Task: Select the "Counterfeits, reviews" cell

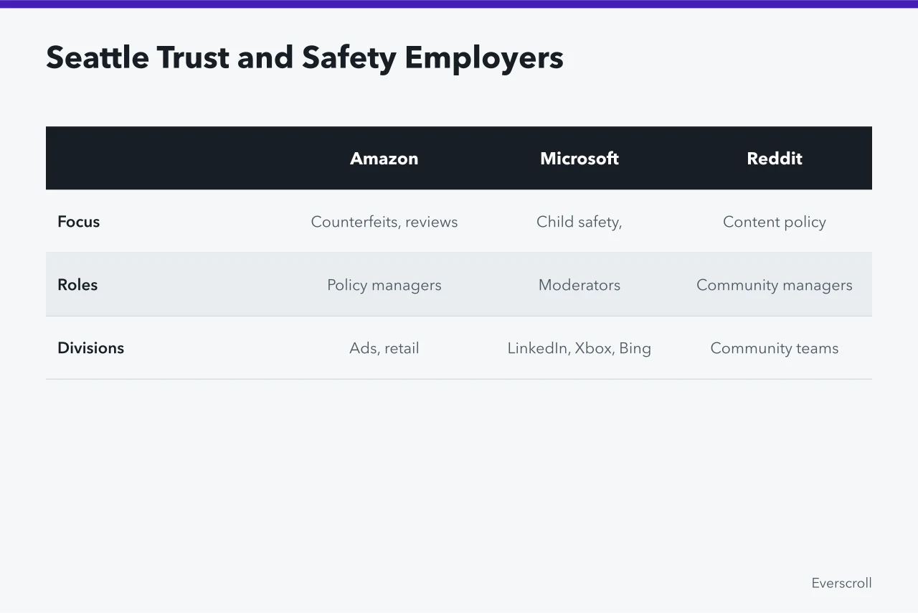Action: click(384, 222)
